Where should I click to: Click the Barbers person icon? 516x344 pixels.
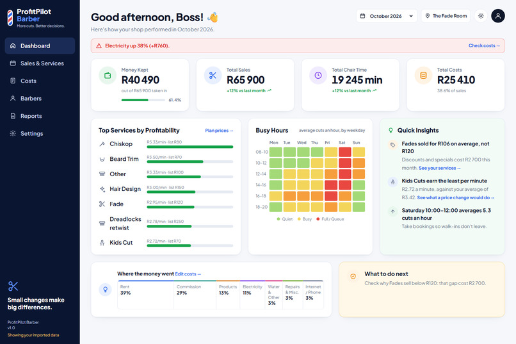click(x=13, y=99)
